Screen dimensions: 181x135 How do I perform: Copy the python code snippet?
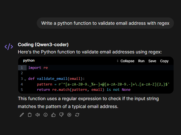(x=164, y=61)
